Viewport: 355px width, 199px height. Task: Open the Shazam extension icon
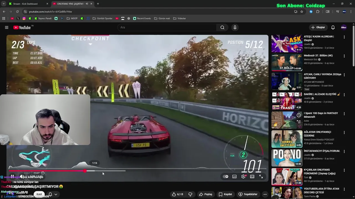311,12
